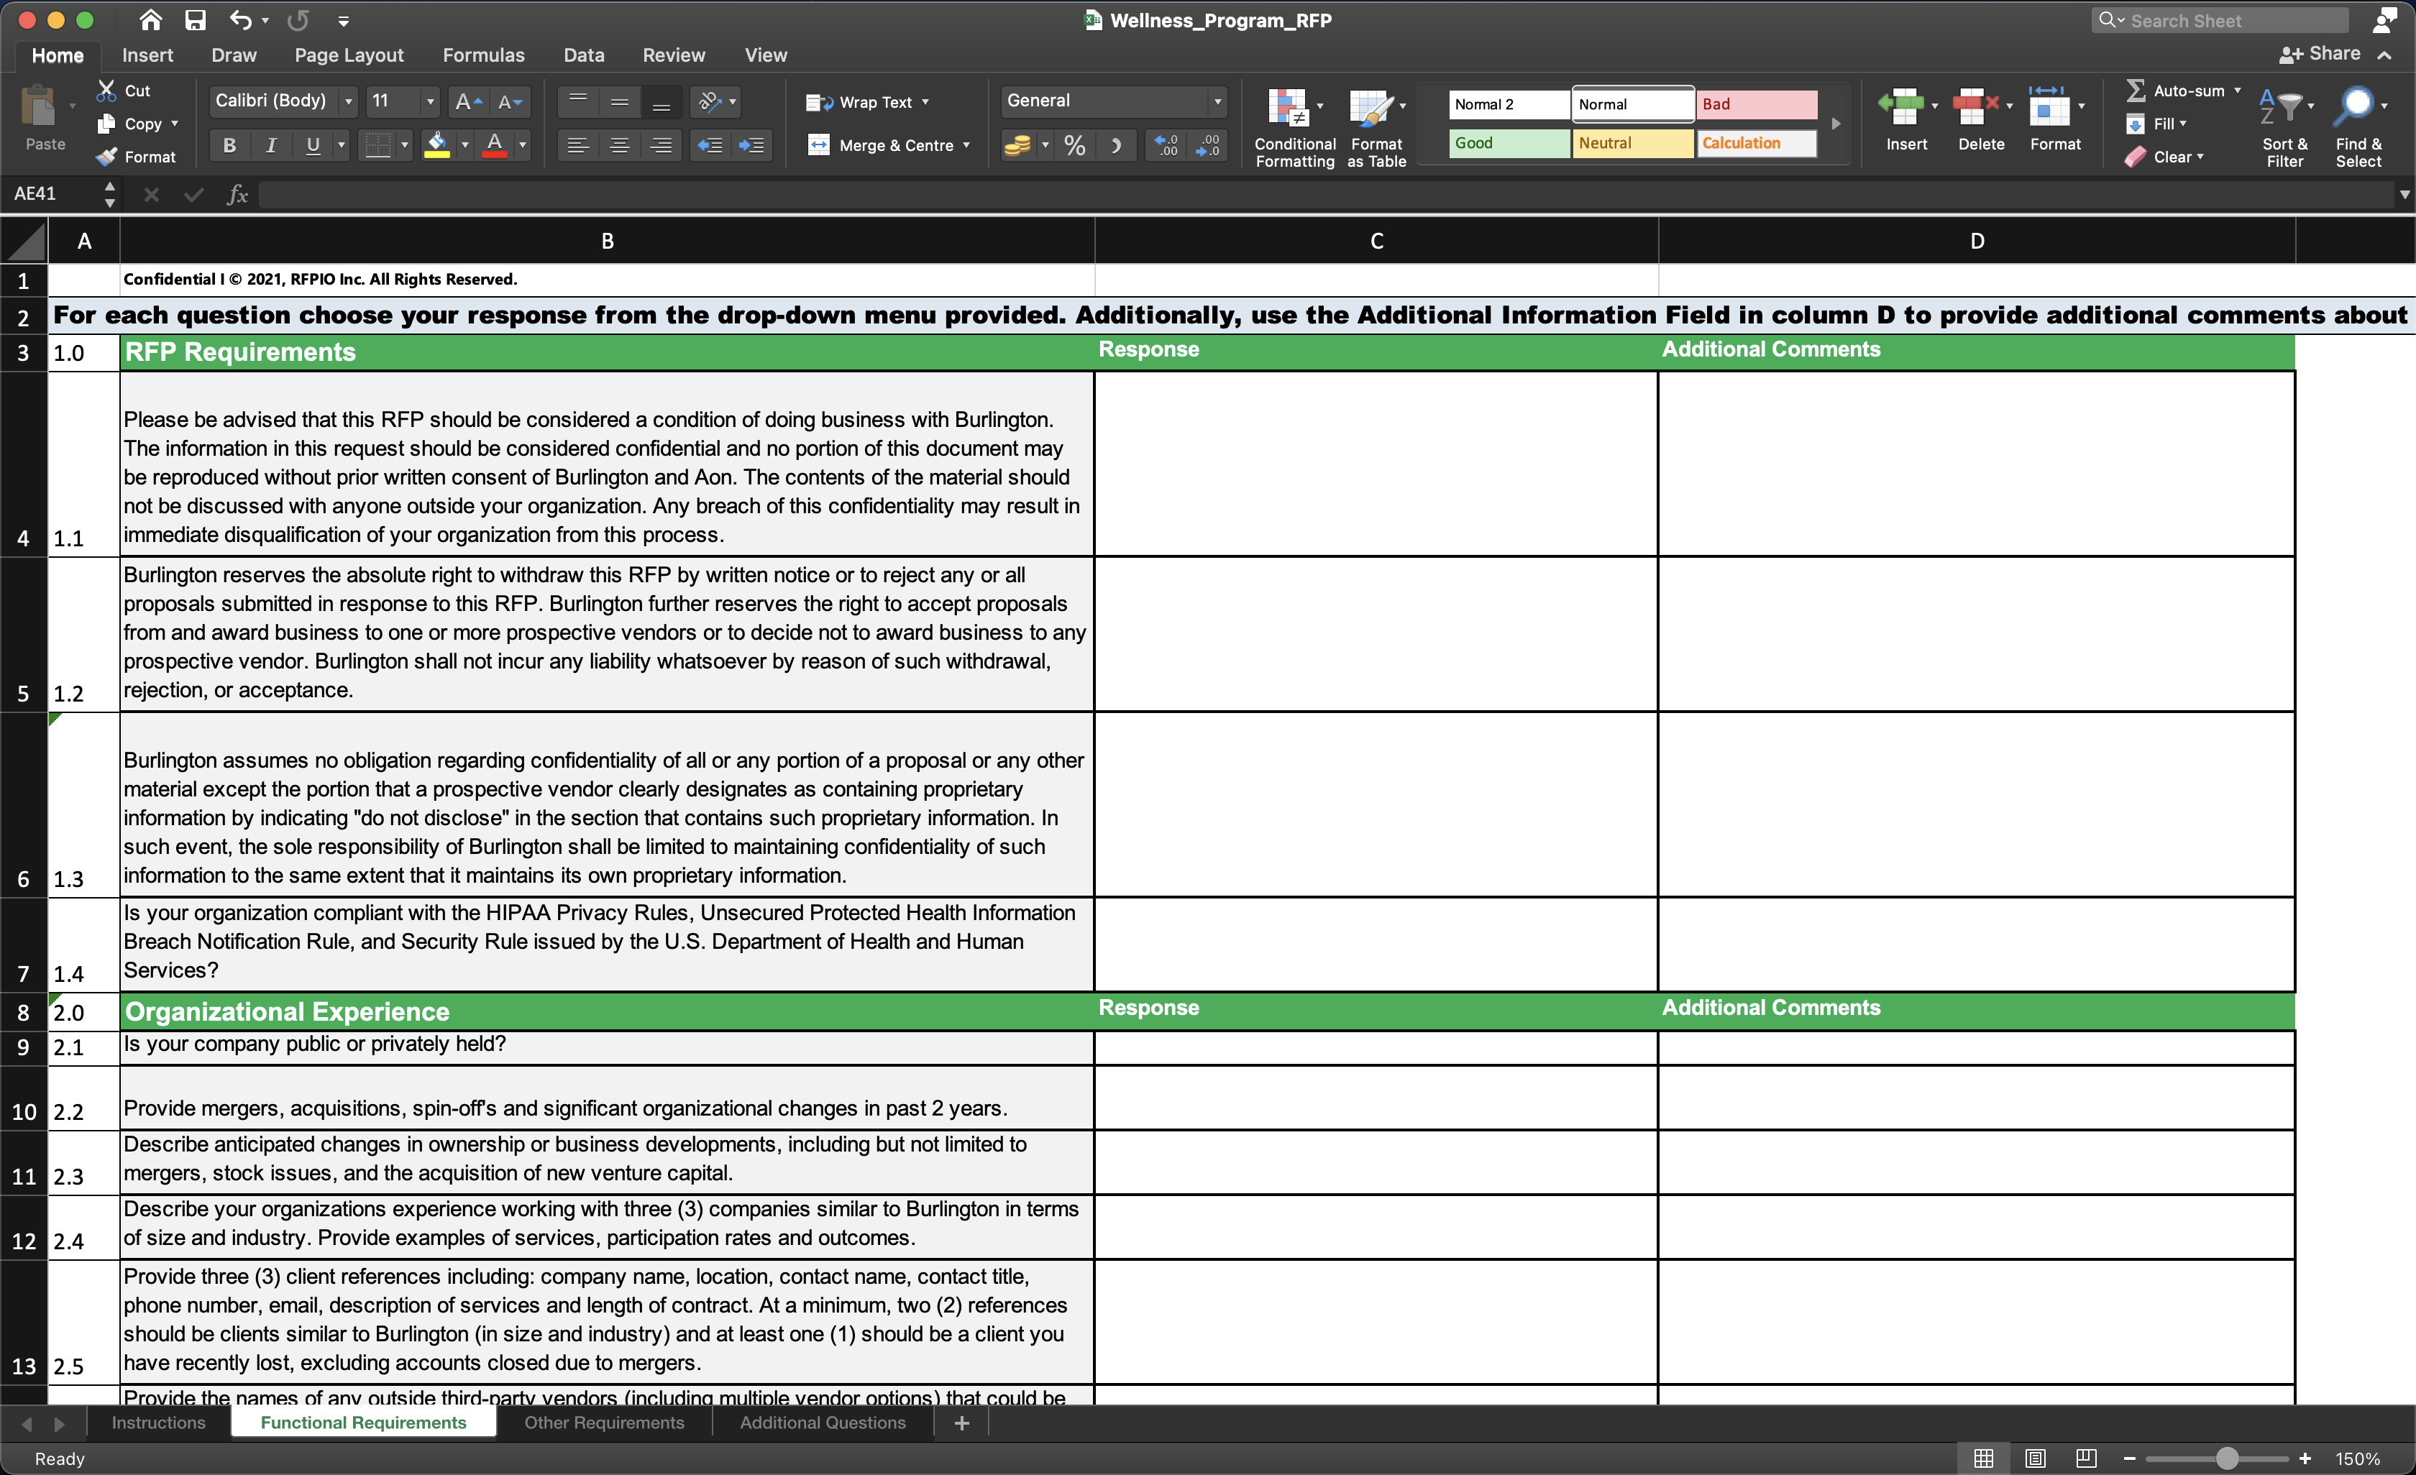The width and height of the screenshot is (2416, 1475).
Task: Toggle Wrap Text on
Action: click(866, 102)
